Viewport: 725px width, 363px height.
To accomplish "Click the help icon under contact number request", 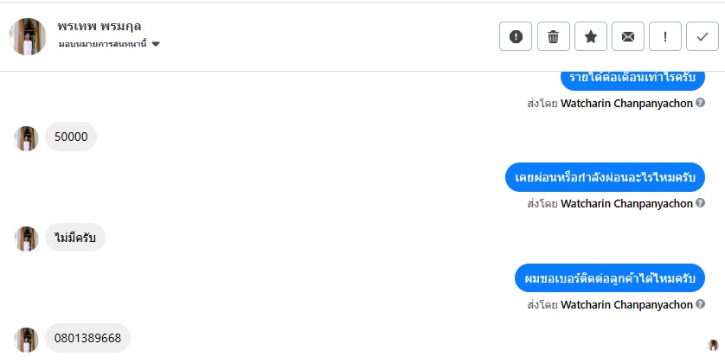I will [x=700, y=305].
